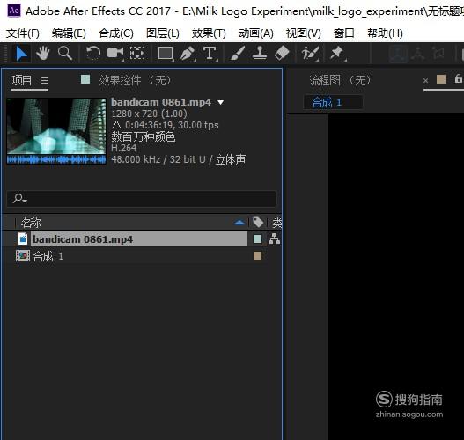Select the Selection arrow tool

coord(21,54)
